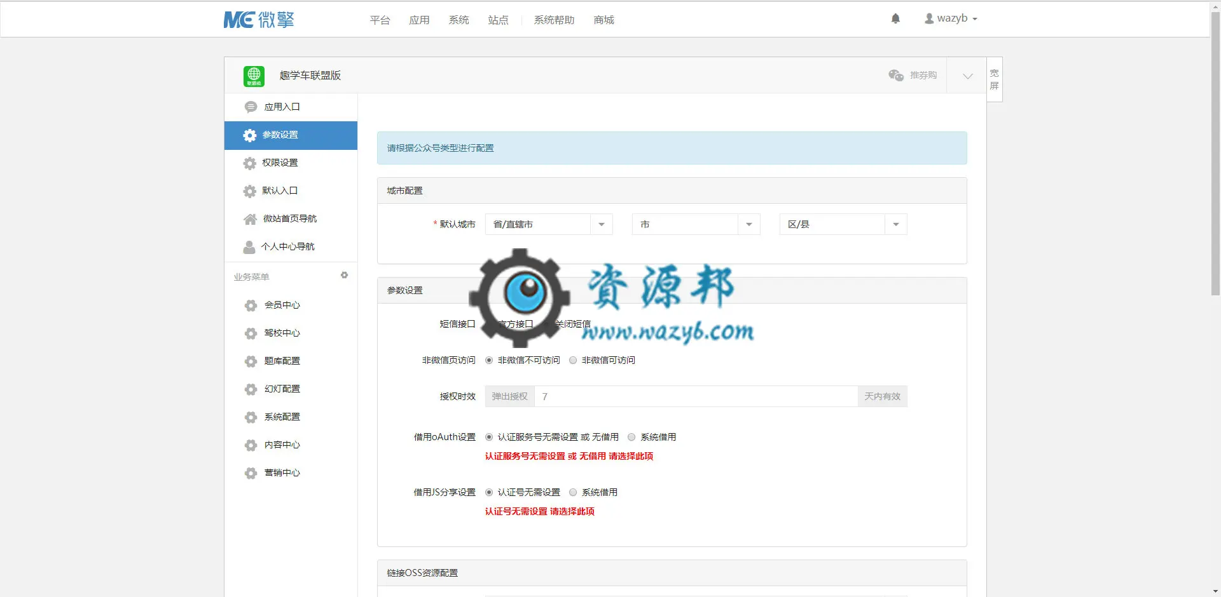Open the 区/县 dropdown
Image resolution: width=1221 pixels, height=597 pixels.
pyautogui.click(x=843, y=224)
